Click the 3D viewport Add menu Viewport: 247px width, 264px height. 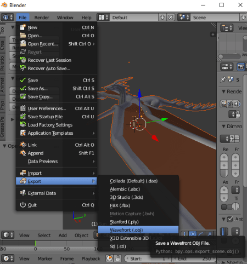pos(63,236)
